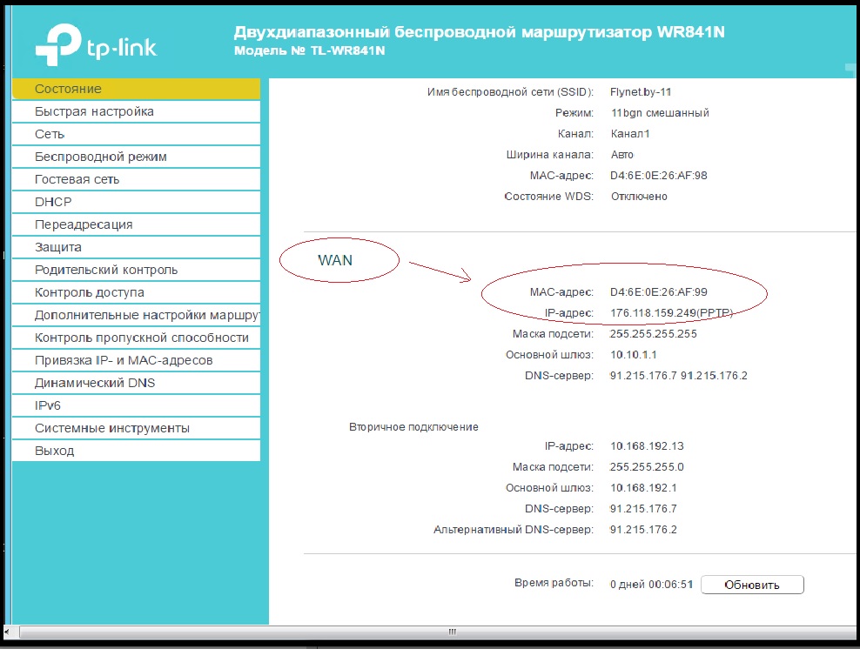Go to Гостевая сеть section
The image size is (860, 649).
point(136,179)
